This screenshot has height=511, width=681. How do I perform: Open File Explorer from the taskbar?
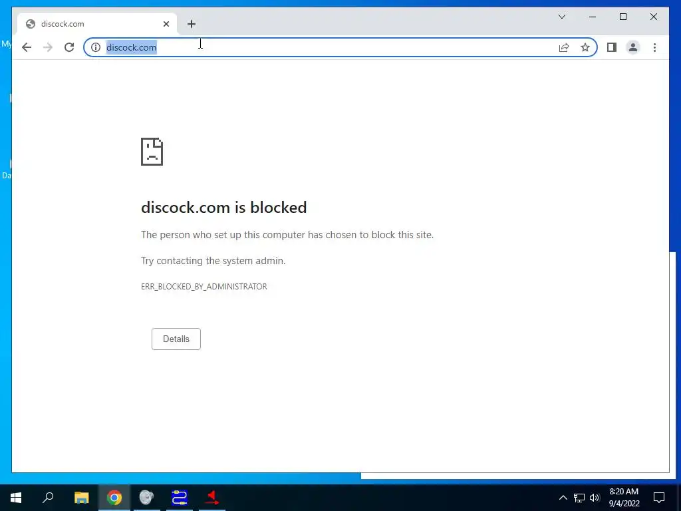click(x=81, y=498)
